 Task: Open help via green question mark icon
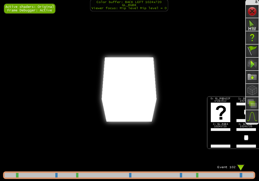252,38
